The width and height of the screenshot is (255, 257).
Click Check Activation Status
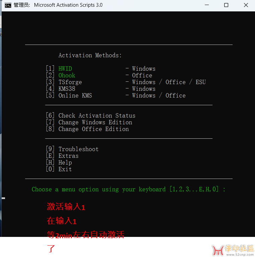[x=97, y=116]
